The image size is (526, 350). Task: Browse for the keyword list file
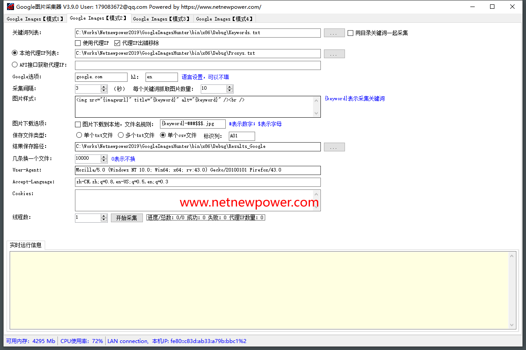tap(334, 33)
